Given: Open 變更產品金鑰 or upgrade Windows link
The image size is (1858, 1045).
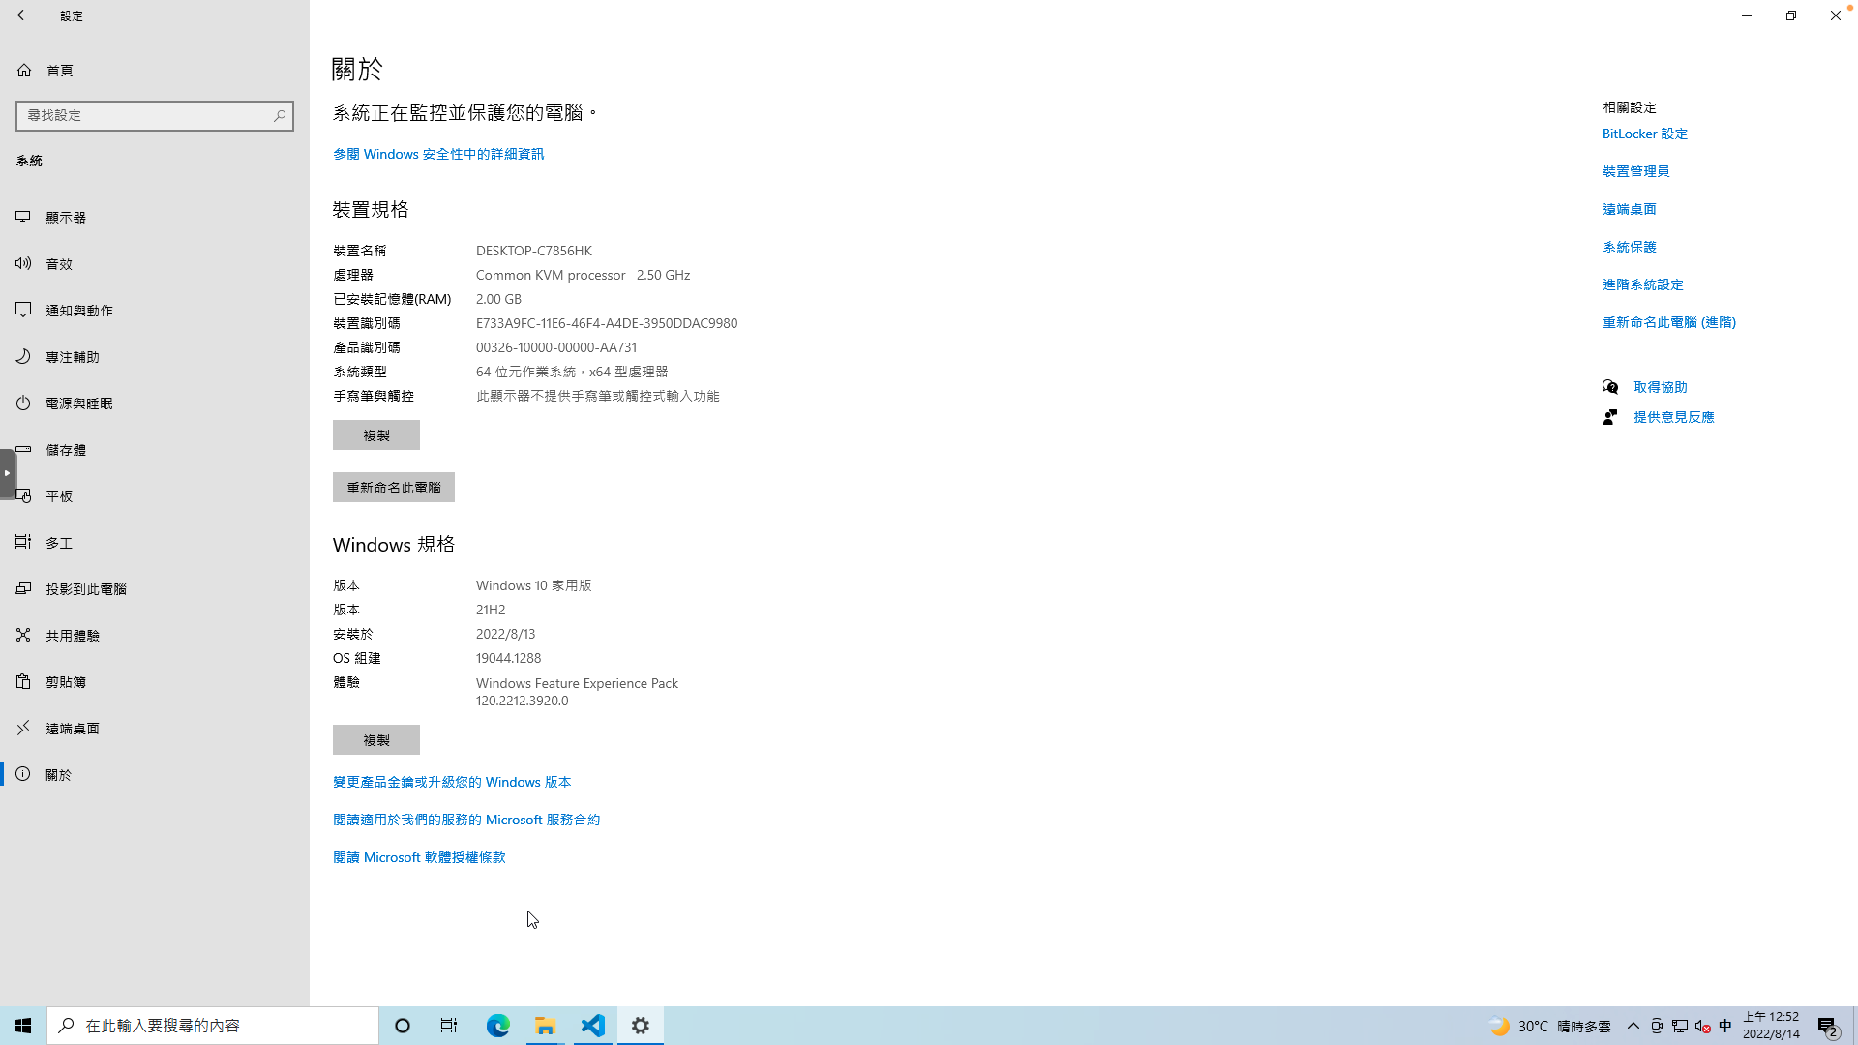Looking at the screenshot, I should coord(452,782).
